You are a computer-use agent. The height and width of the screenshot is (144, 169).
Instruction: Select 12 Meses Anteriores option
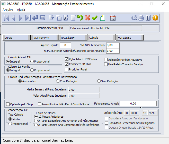[x=36, y=117]
